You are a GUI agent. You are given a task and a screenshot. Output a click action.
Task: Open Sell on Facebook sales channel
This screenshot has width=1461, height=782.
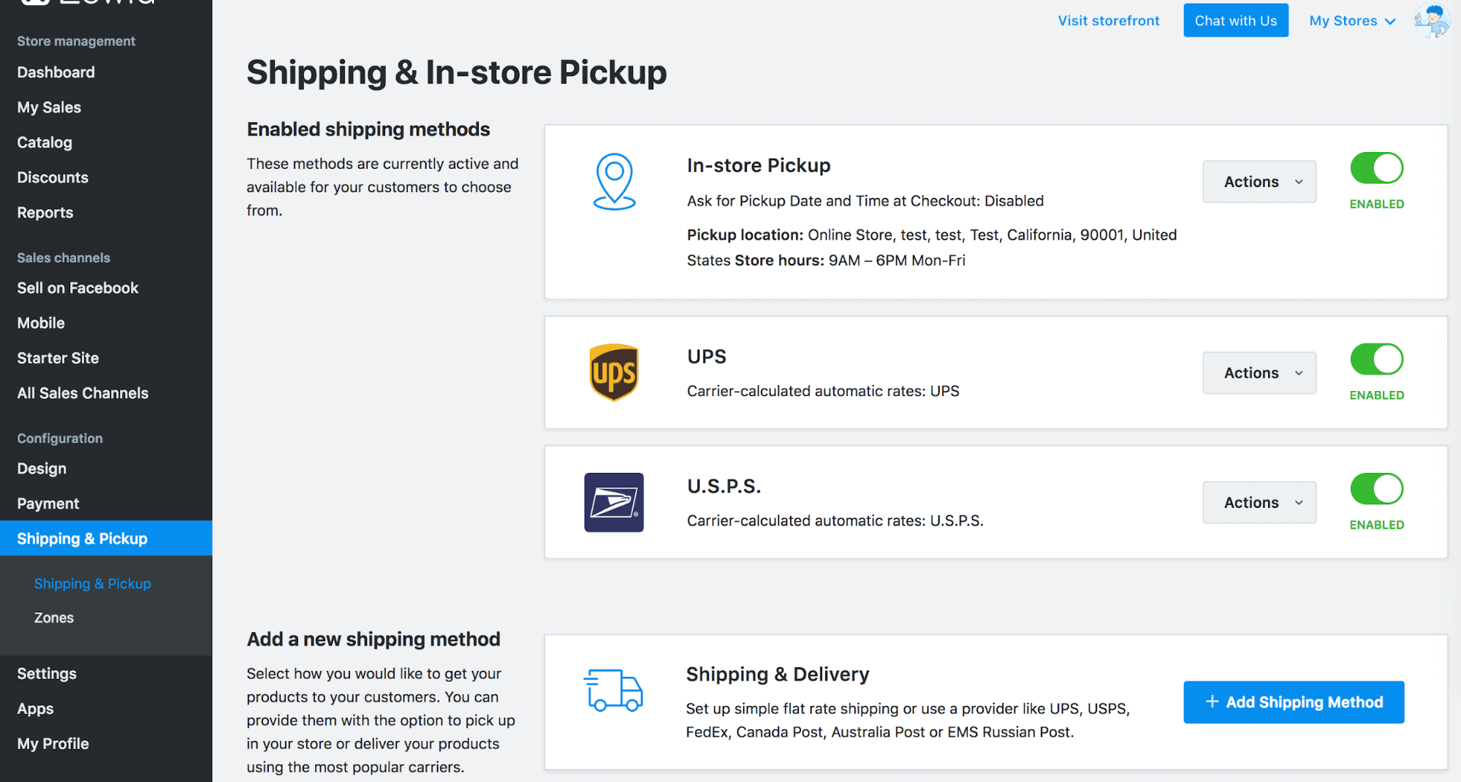click(77, 288)
